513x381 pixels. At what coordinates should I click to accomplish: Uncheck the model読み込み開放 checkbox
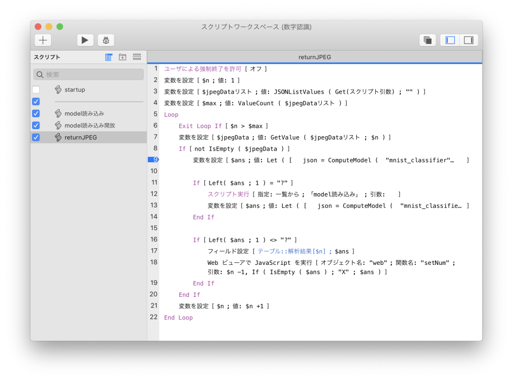click(36, 126)
